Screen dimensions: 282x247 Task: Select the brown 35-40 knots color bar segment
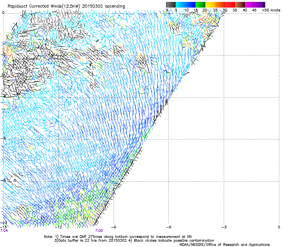[240, 5]
